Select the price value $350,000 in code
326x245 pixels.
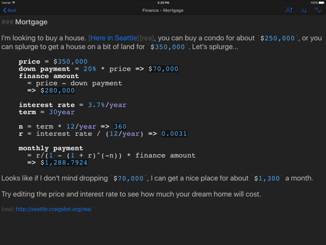click(70, 62)
